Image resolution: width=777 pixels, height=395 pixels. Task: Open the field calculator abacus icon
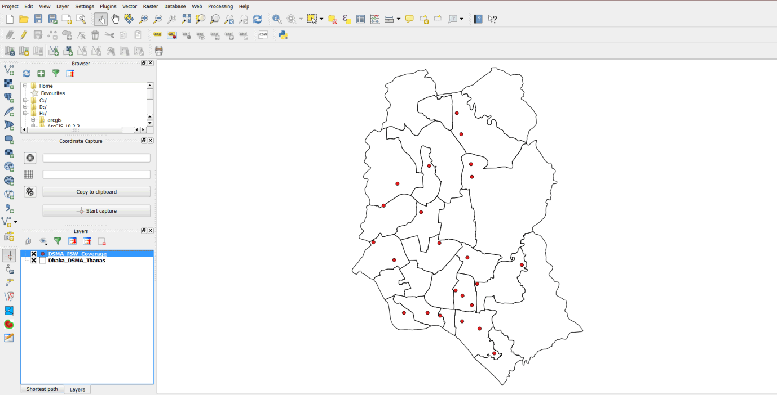pos(374,19)
